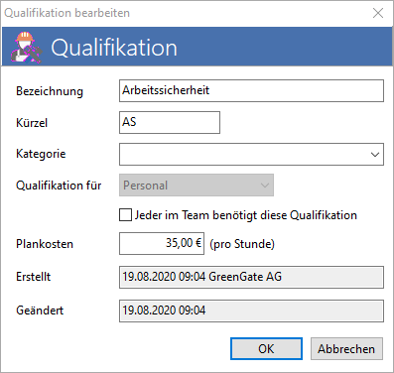Click the Kategorie label
The height and width of the screenshot is (373, 394).
tap(41, 154)
